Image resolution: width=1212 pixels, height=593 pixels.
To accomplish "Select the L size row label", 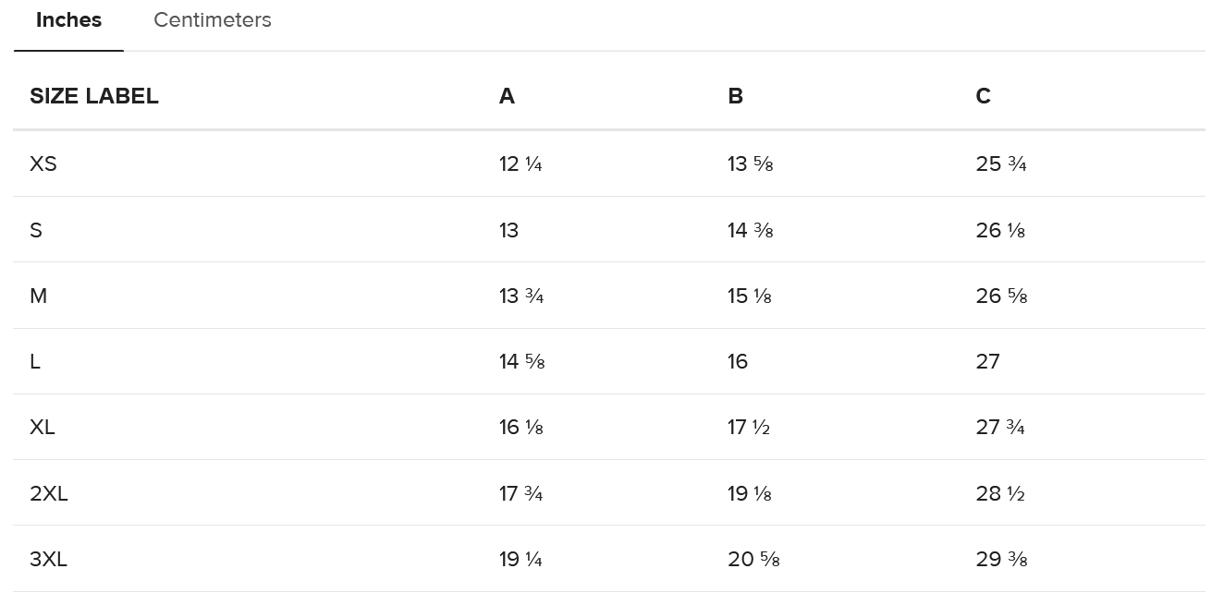I will coord(35,361).
